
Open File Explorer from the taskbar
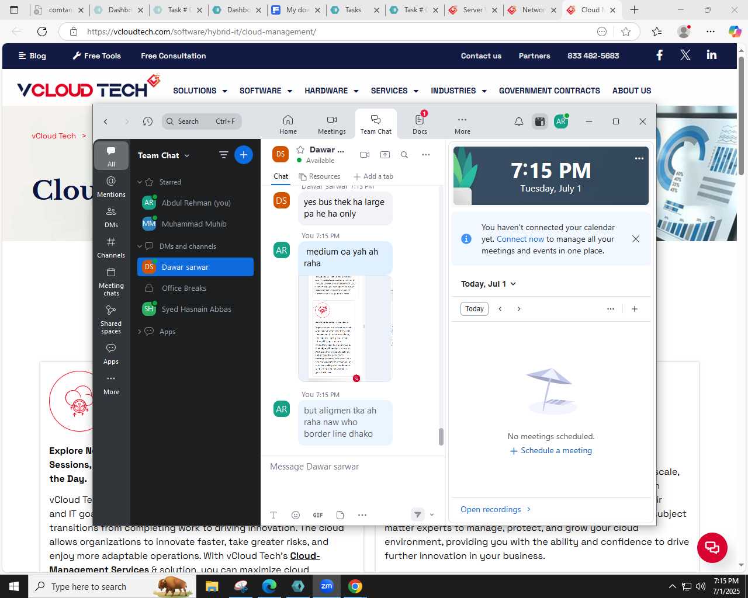click(x=212, y=586)
